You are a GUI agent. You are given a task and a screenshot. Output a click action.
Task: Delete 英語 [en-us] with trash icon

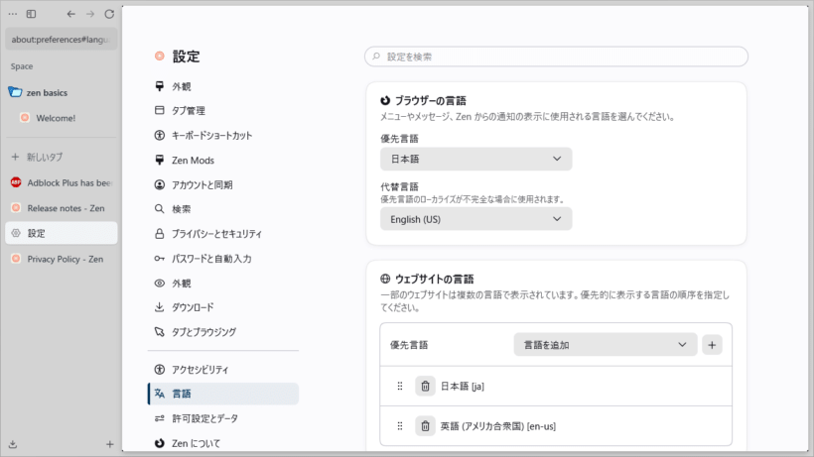[425, 426]
